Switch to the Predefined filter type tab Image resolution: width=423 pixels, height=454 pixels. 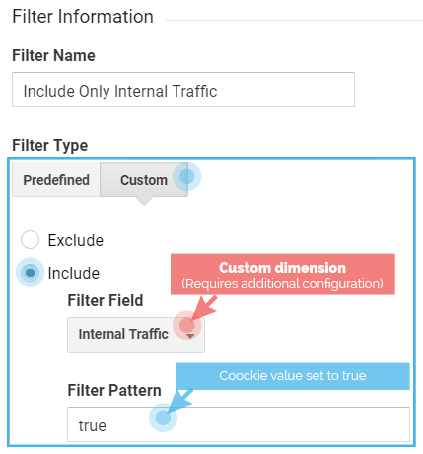(56, 179)
